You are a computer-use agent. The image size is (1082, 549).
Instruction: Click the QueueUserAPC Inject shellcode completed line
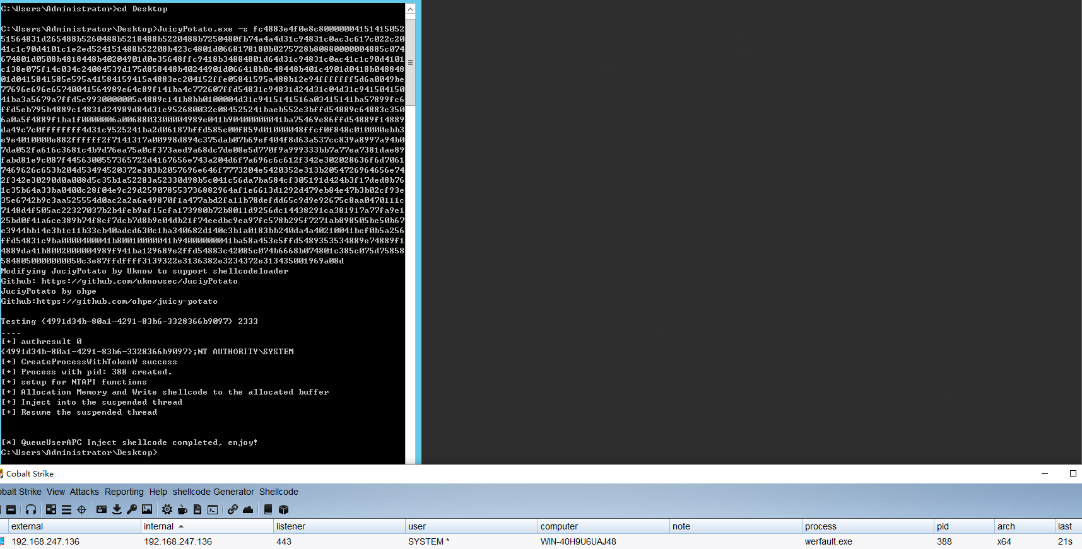pos(129,442)
